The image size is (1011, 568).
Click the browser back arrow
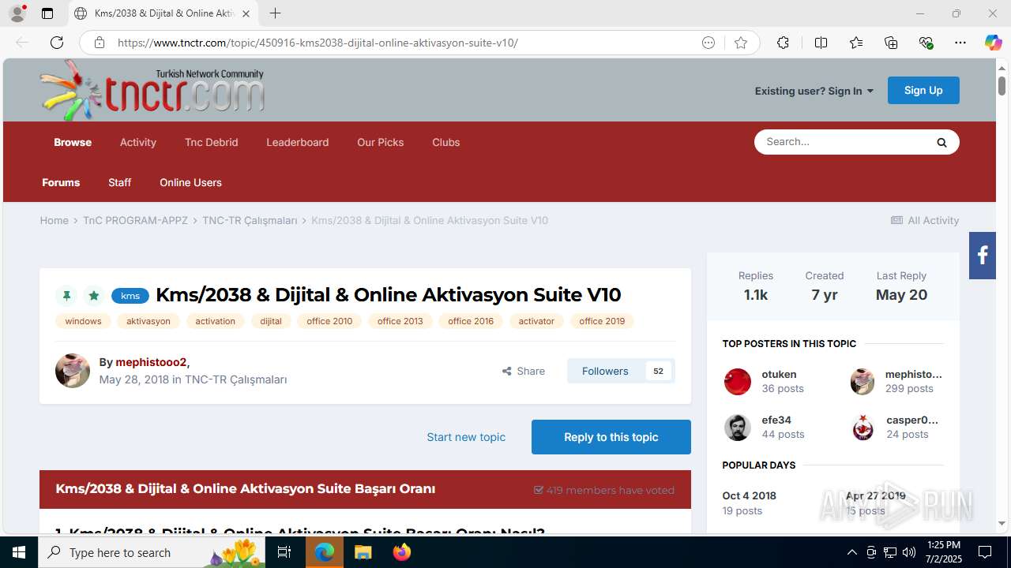(x=22, y=43)
